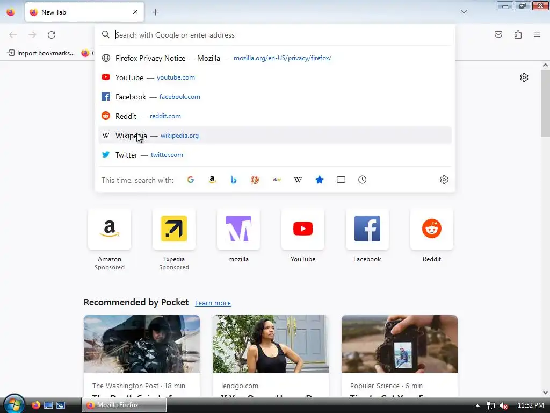The image size is (550, 413).
Task: Click Show Desktop quick launch icon
Action: coord(48,405)
